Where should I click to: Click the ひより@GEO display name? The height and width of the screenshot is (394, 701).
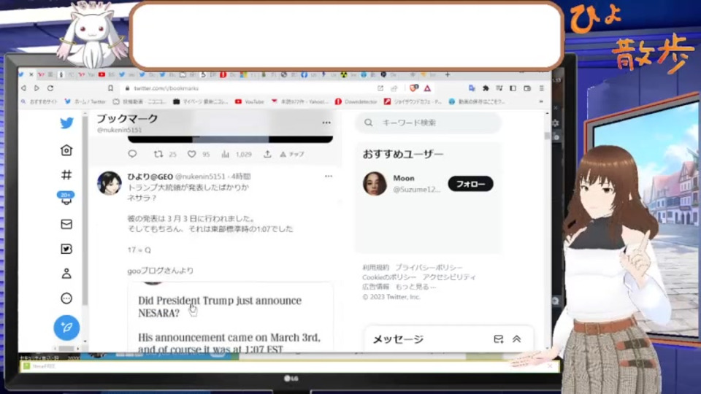(150, 177)
